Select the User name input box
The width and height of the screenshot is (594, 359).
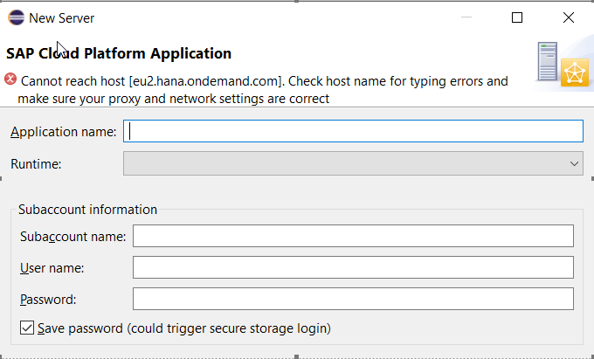(353, 267)
